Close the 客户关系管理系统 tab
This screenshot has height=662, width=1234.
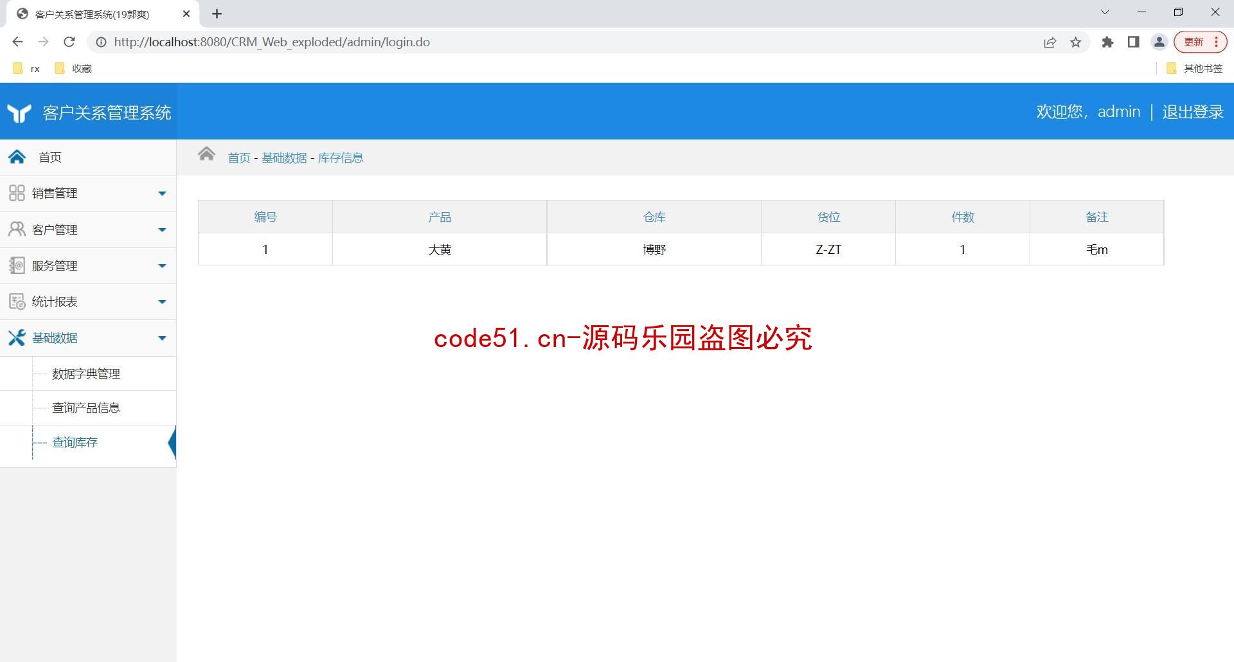pyautogui.click(x=186, y=13)
